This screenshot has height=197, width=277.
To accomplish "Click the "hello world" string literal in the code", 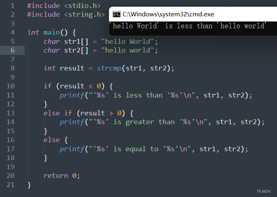I will [x=128, y=51].
